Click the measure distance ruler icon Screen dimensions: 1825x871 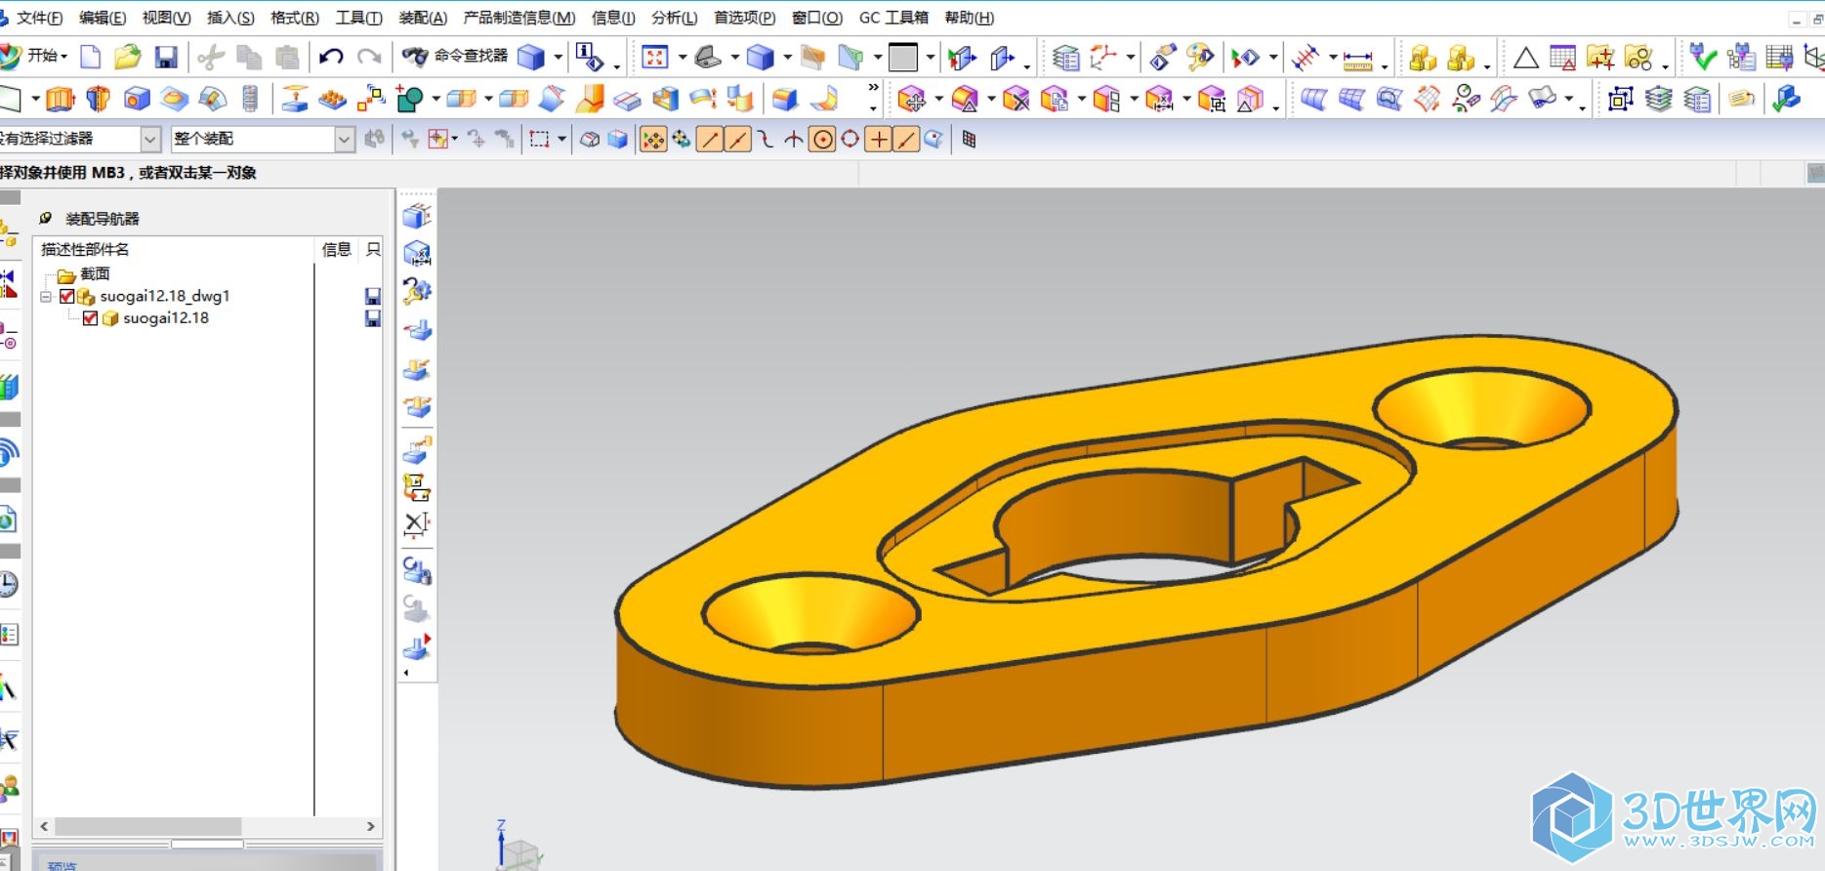(1358, 60)
